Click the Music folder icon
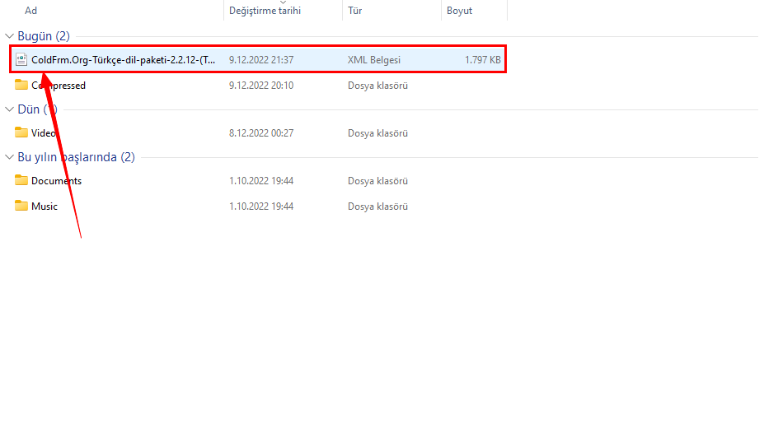 click(21, 206)
